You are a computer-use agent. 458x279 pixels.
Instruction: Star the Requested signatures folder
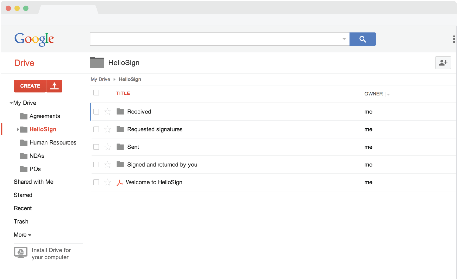click(108, 129)
